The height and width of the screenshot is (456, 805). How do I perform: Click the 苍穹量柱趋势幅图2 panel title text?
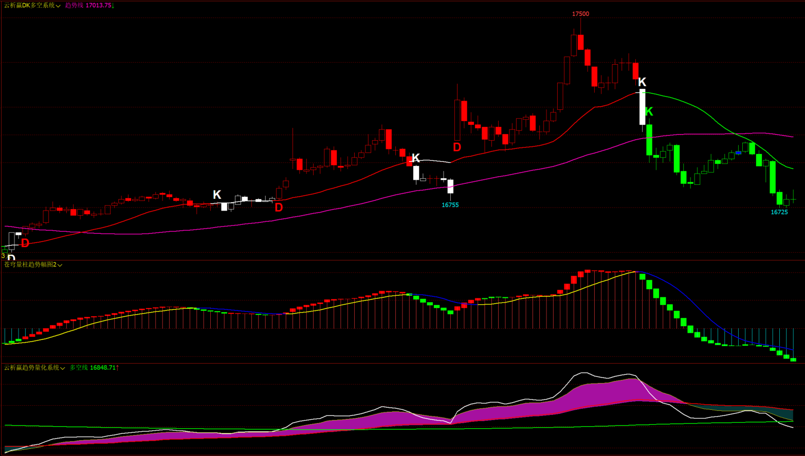tap(30, 264)
